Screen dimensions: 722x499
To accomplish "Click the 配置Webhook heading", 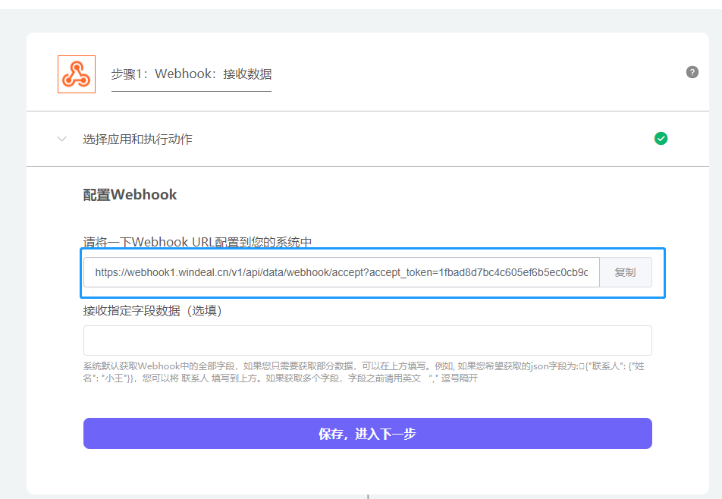I will [130, 195].
